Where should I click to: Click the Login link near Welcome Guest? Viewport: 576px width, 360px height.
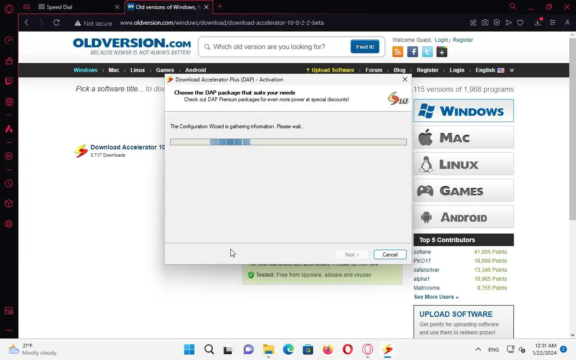[441, 40]
